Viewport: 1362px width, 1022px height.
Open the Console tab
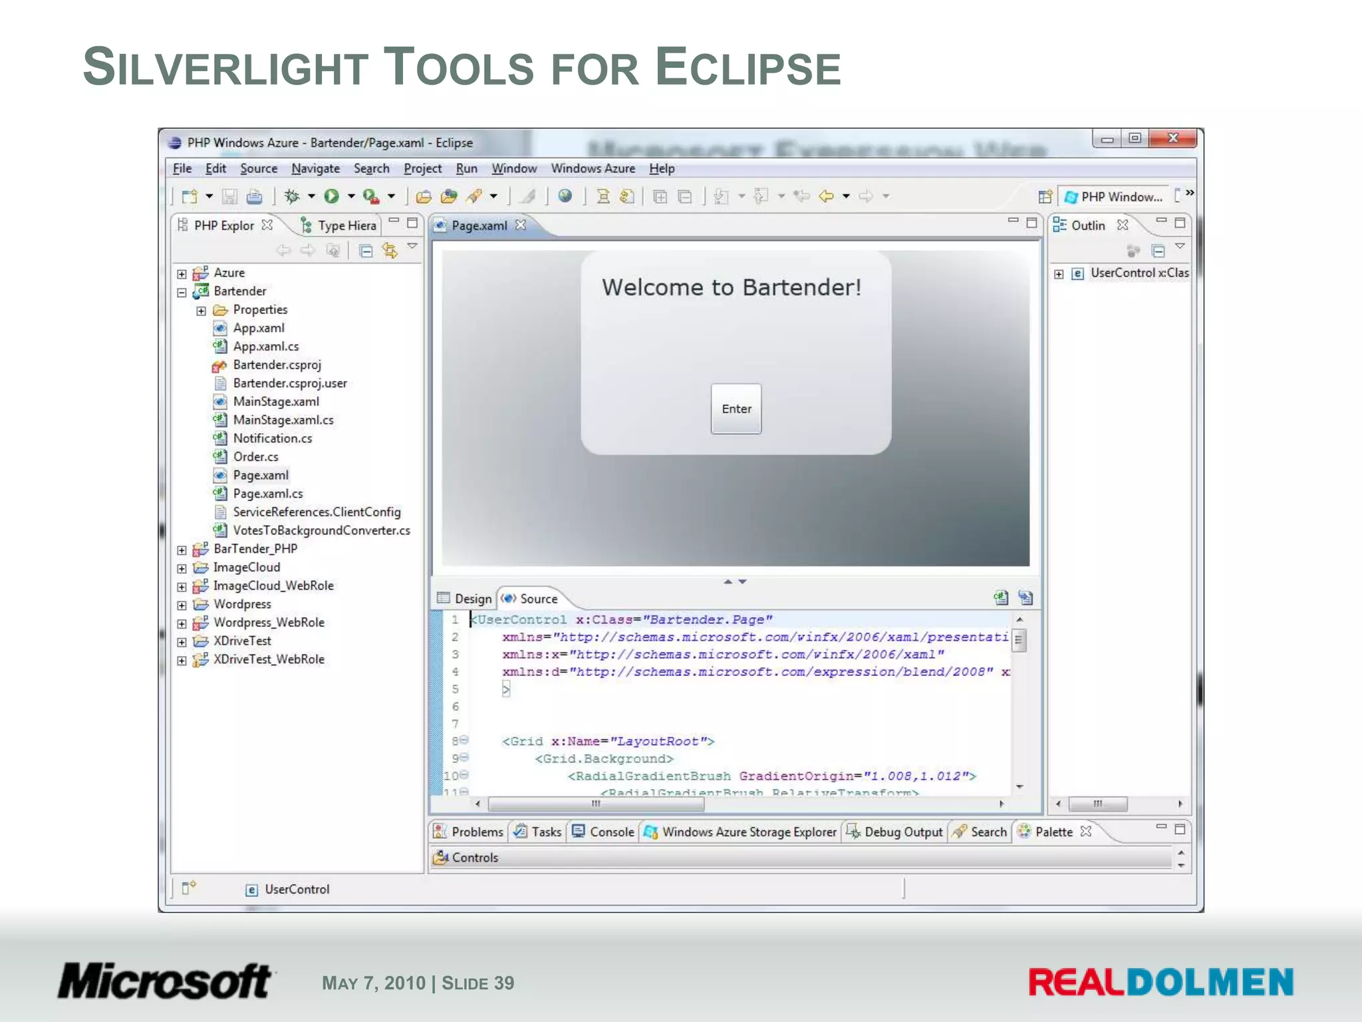click(x=603, y=832)
